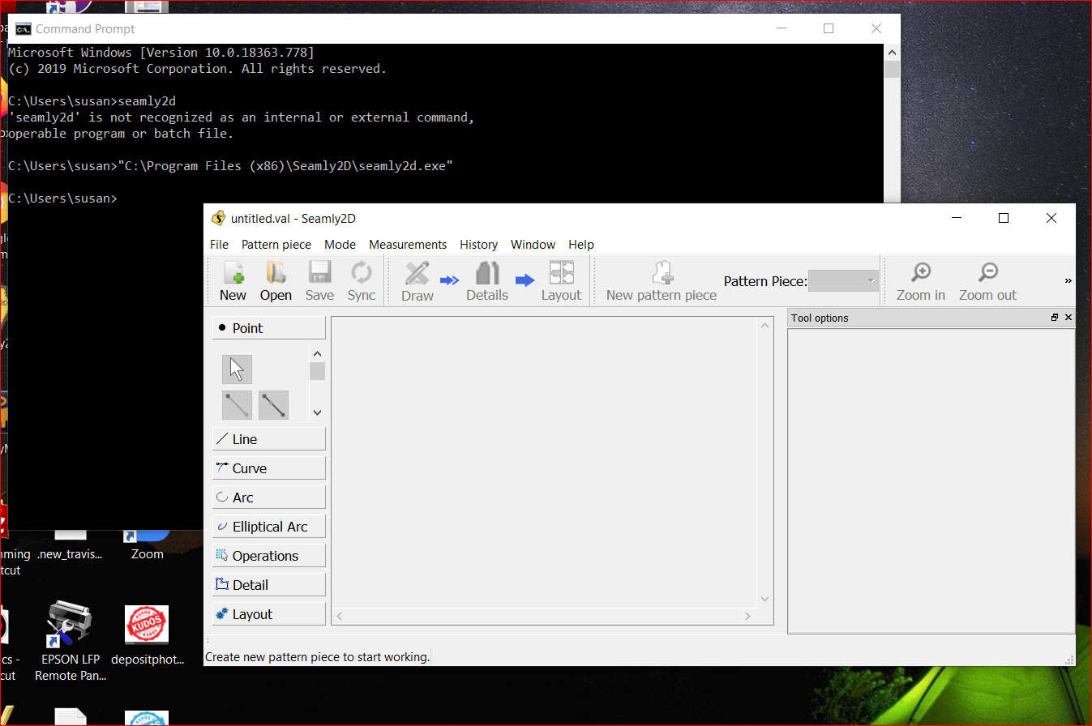Open a pattern file with Open icon
This screenshot has width=1092, height=726.
(276, 280)
